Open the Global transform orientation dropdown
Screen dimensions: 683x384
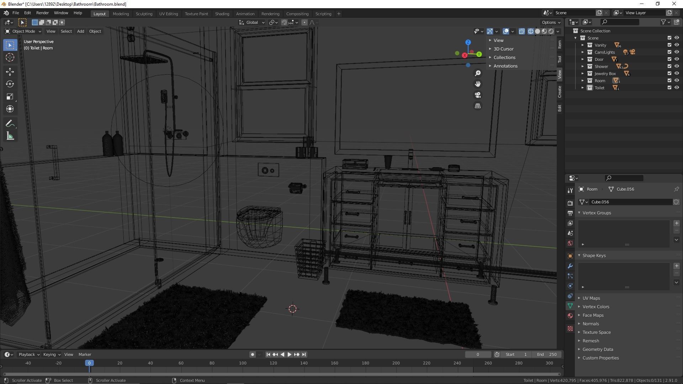(x=252, y=22)
